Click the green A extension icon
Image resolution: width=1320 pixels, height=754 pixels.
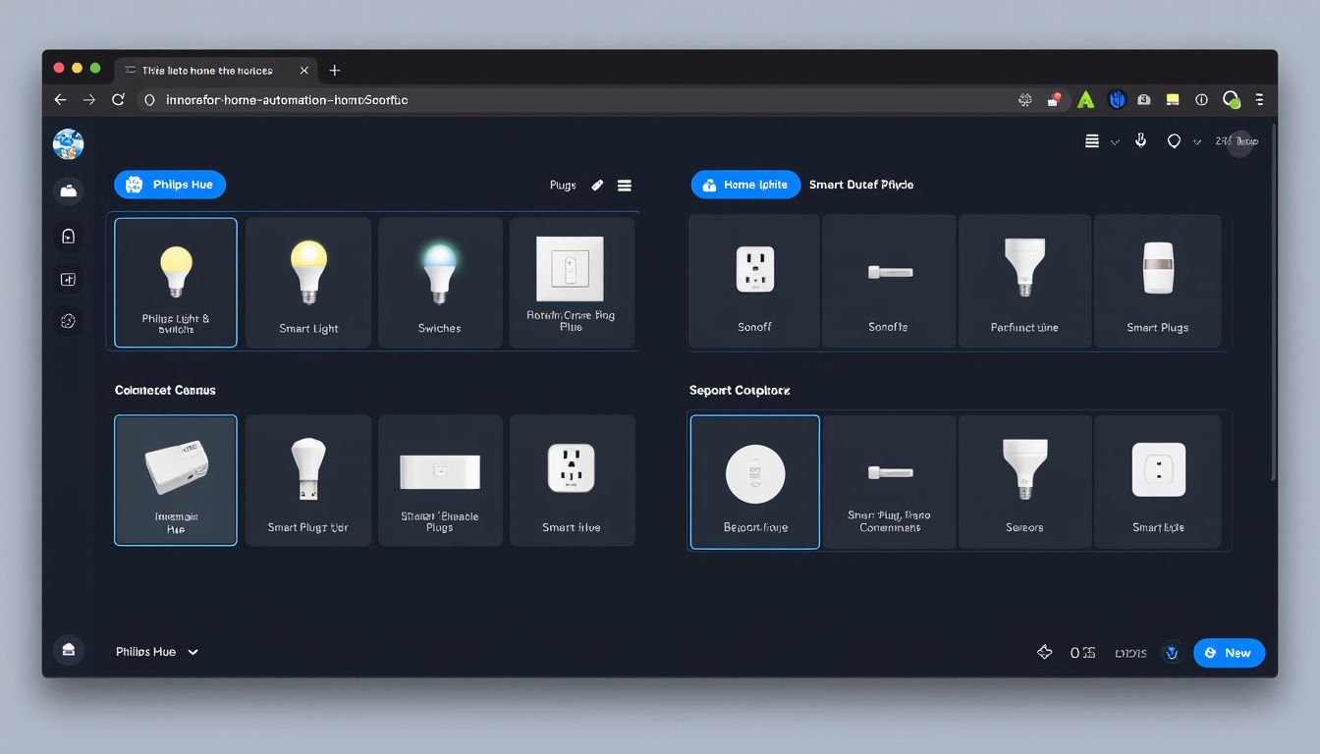(1085, 99)
